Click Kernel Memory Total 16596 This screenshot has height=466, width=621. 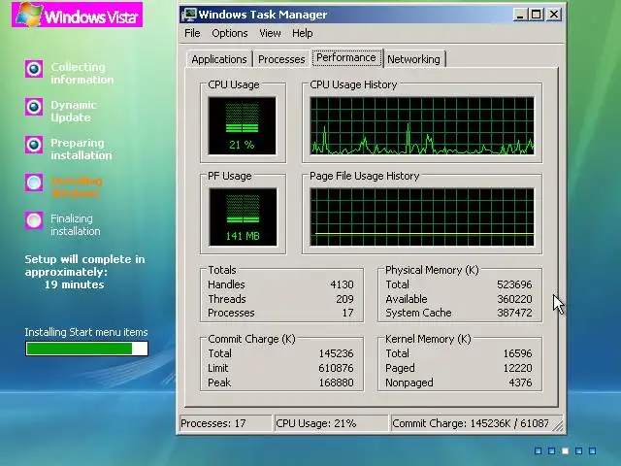click(x=517, y=353)
